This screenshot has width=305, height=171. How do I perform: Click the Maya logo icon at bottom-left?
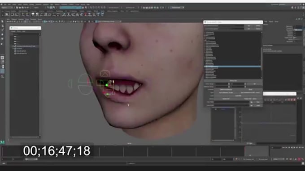(x=2, y=142)
